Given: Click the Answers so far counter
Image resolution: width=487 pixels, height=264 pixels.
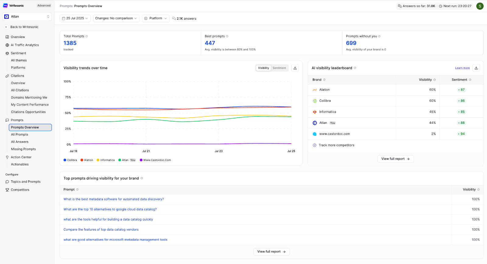Looking at the screenshot, I should click(416, 6).
